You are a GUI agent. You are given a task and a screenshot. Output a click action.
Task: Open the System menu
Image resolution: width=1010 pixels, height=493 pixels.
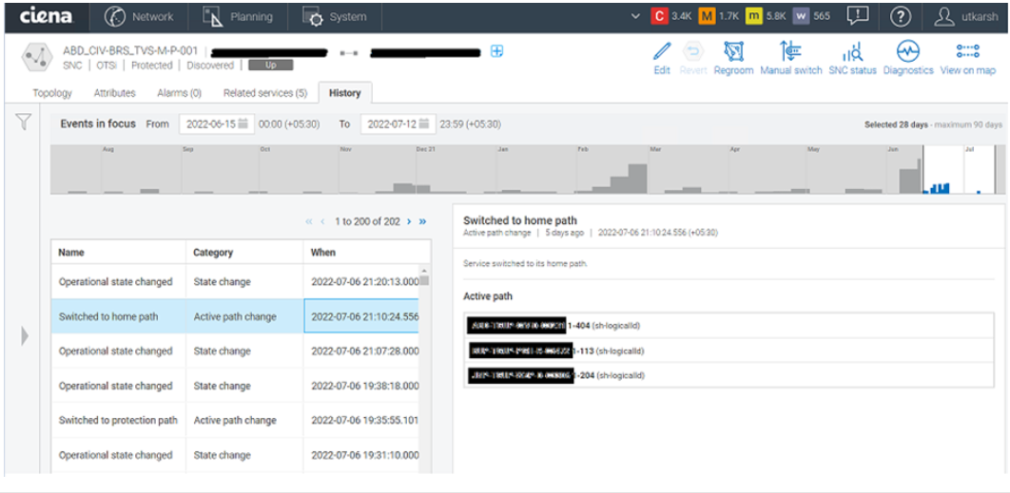(x=335, y=17)
